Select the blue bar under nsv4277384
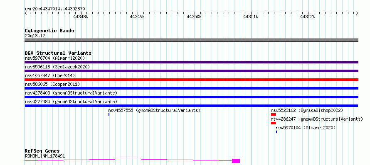This screenshot has width=370, height=165. (191, 106)
